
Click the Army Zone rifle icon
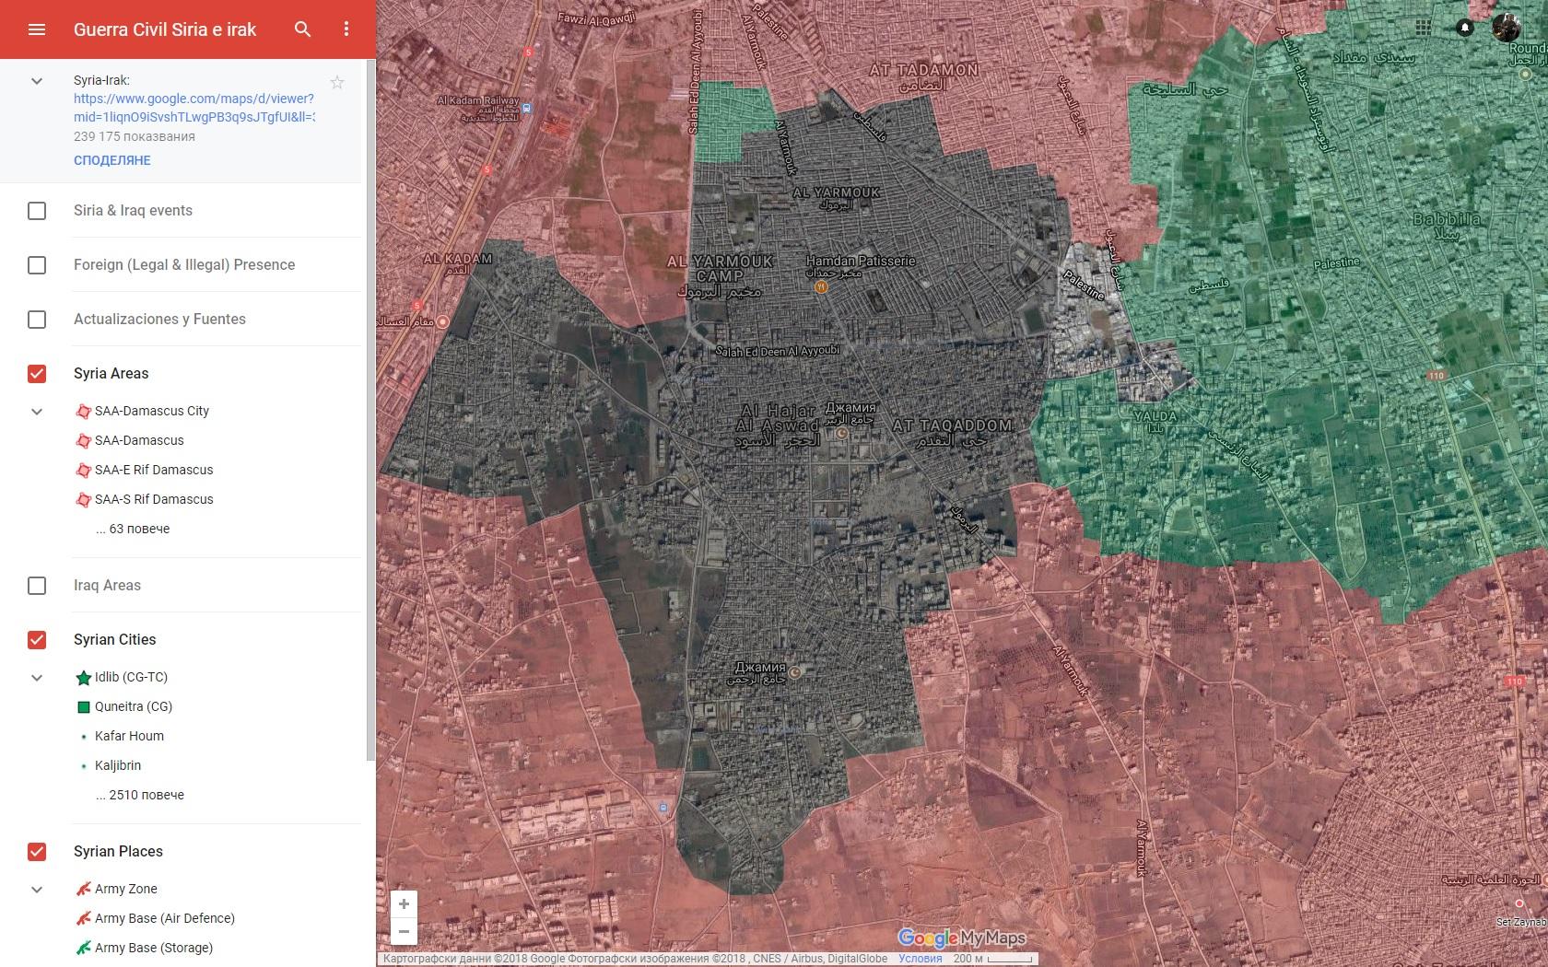click(83, 889)
